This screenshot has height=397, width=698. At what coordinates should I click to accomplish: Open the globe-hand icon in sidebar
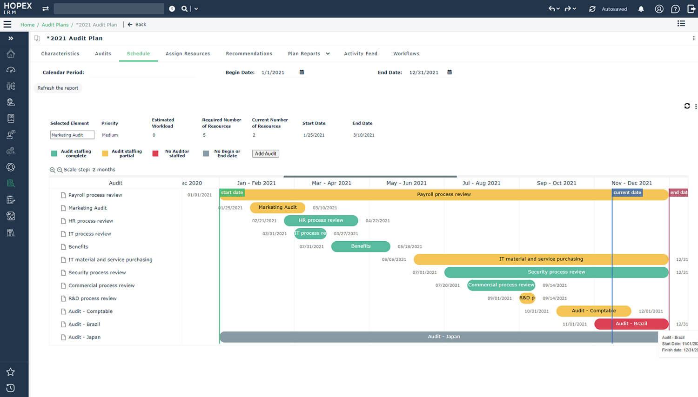tap(11, 102)
